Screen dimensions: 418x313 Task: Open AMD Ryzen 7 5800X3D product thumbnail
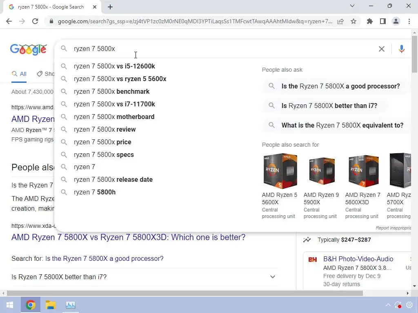(363, 171)
